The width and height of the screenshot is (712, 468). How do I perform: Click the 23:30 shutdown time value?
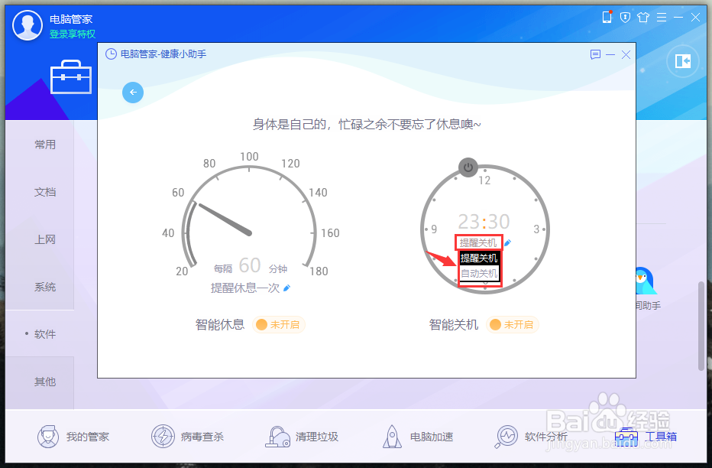484,222
